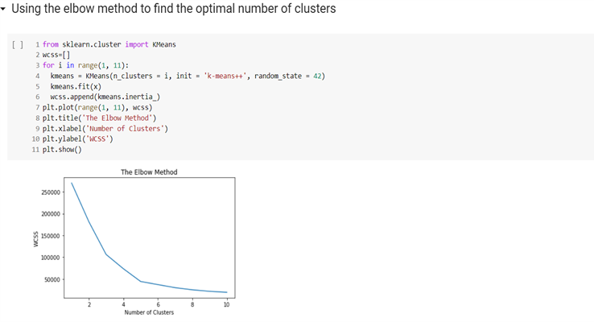Click the plt.plot line of code
The height and width of the screenshot is (322, 594).
pyautogui.click(x=97, y=108)
